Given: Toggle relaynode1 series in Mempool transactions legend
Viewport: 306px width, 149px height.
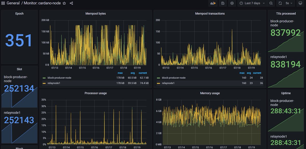Looking at the screenshot, I should (168, 83).
